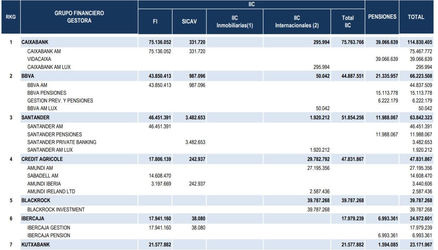The height and width of the screenshot is (250, 438).
Task: Click BBVA AM total 44.837.509
Action: pyautogui.click(x=421, y=85)
